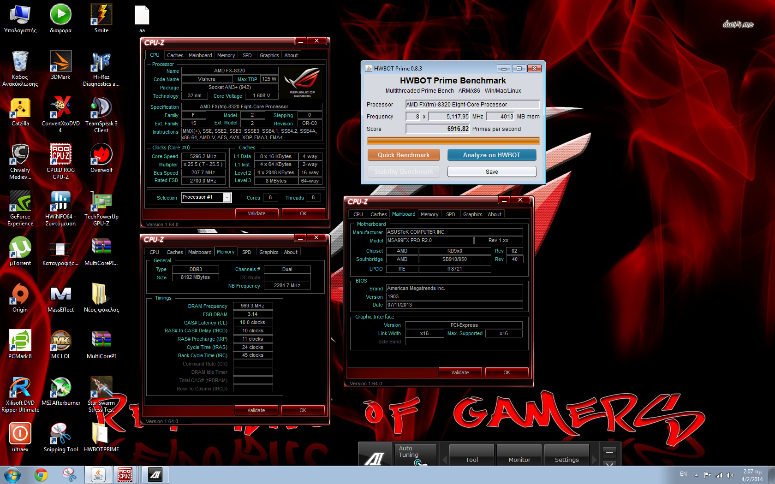Open SPD tab in Memory CPU-Z window
Screen dimensions: 775x484
(247, 252)
